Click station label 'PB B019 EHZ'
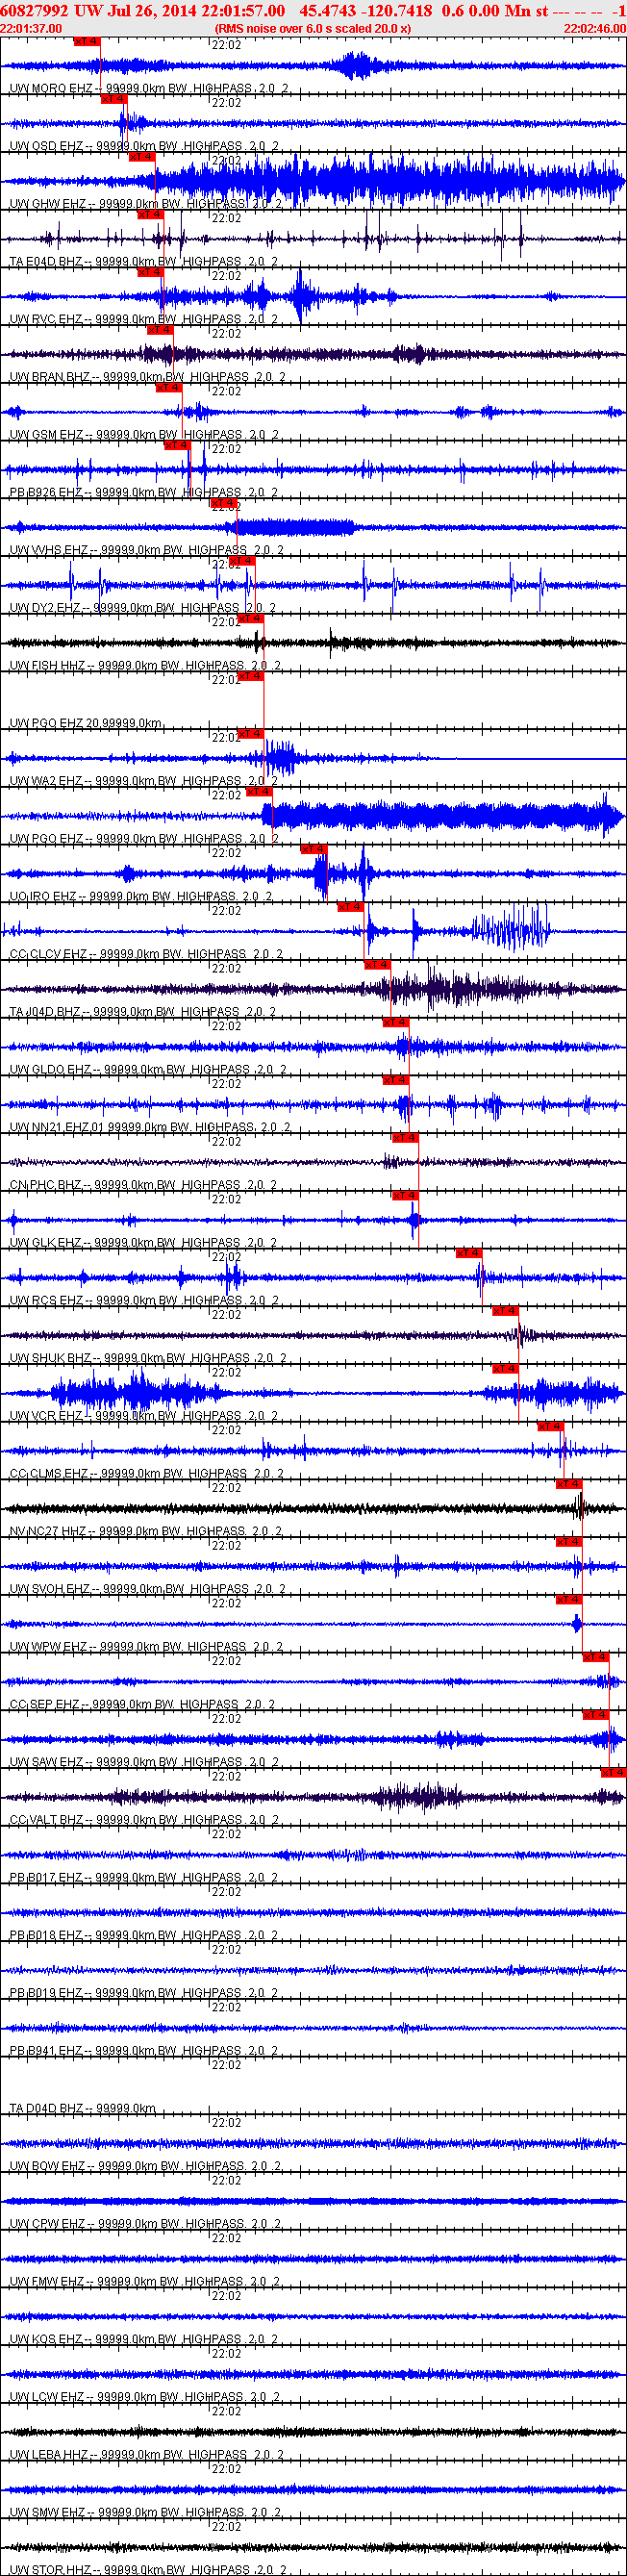627x2576 pixels. [47, 1994]
